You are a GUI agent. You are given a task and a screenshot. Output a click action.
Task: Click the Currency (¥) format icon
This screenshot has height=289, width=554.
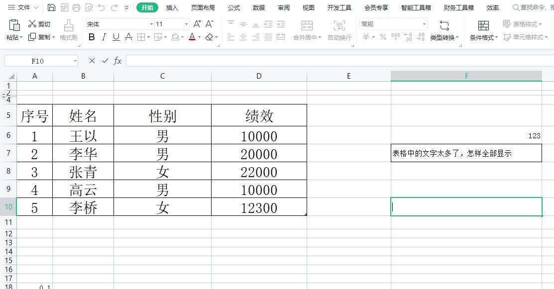[366, 37]
